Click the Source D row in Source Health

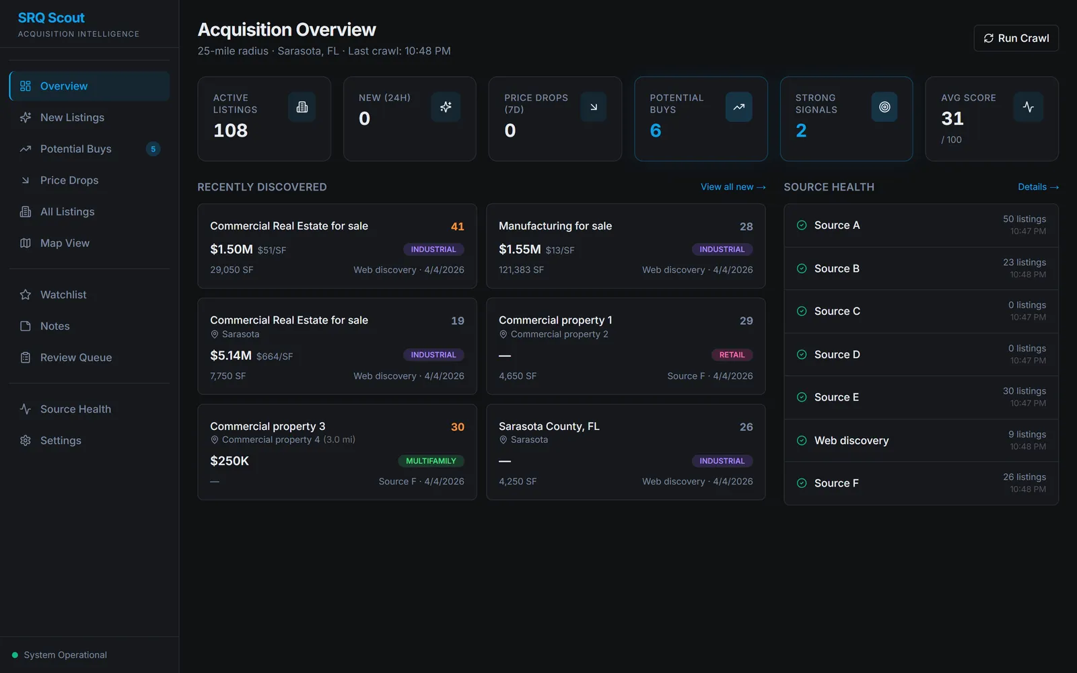pyautogui.click(x=921, y=355)
